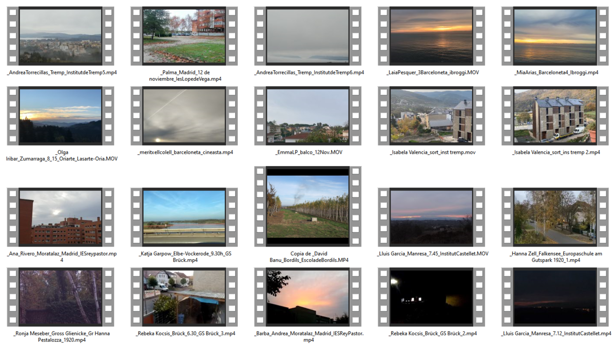
Task: Select Katja Garpow Elbe-Vockerode video
Action: click(x=184, y=217)
